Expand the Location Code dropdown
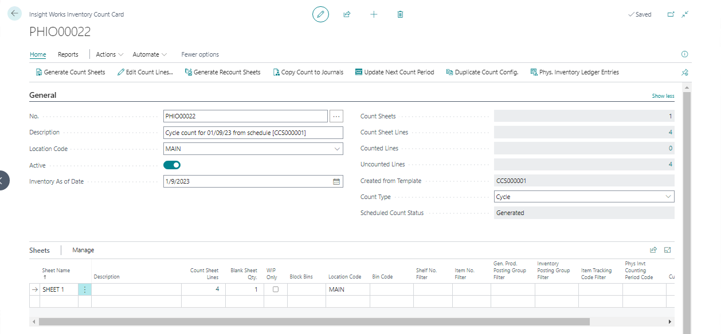This screenshot has width=721, height=334. [x=336, y=149]
